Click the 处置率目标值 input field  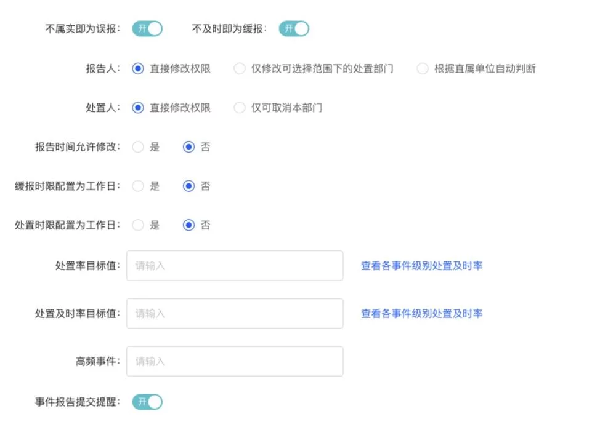[234, 265]
